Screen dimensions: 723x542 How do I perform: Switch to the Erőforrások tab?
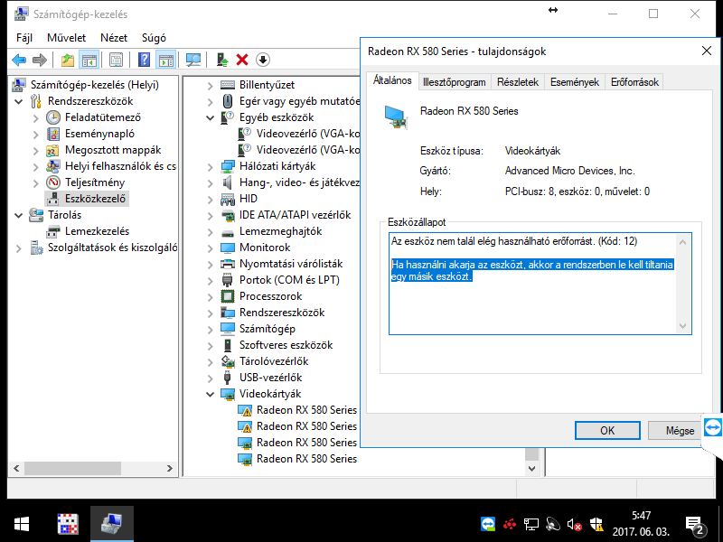pos(634,82)
